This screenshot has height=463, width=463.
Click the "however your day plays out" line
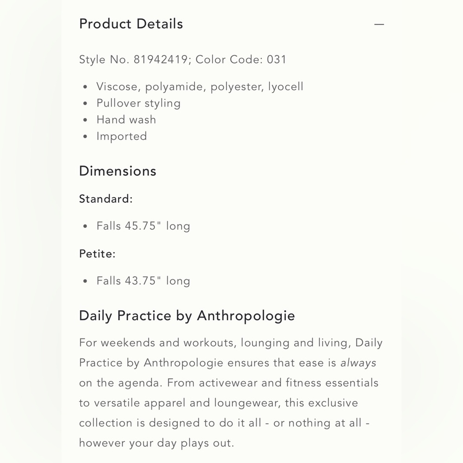(156, 443)
